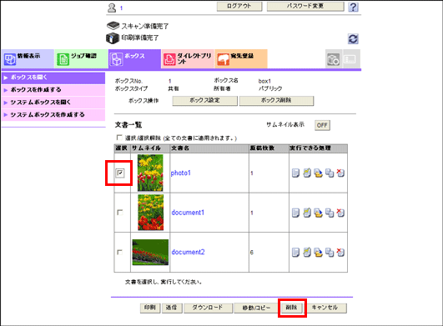Expand the ボックスを作成する sidebar item
The height and width of the screenshot is (326, 443).
(53, 90)
